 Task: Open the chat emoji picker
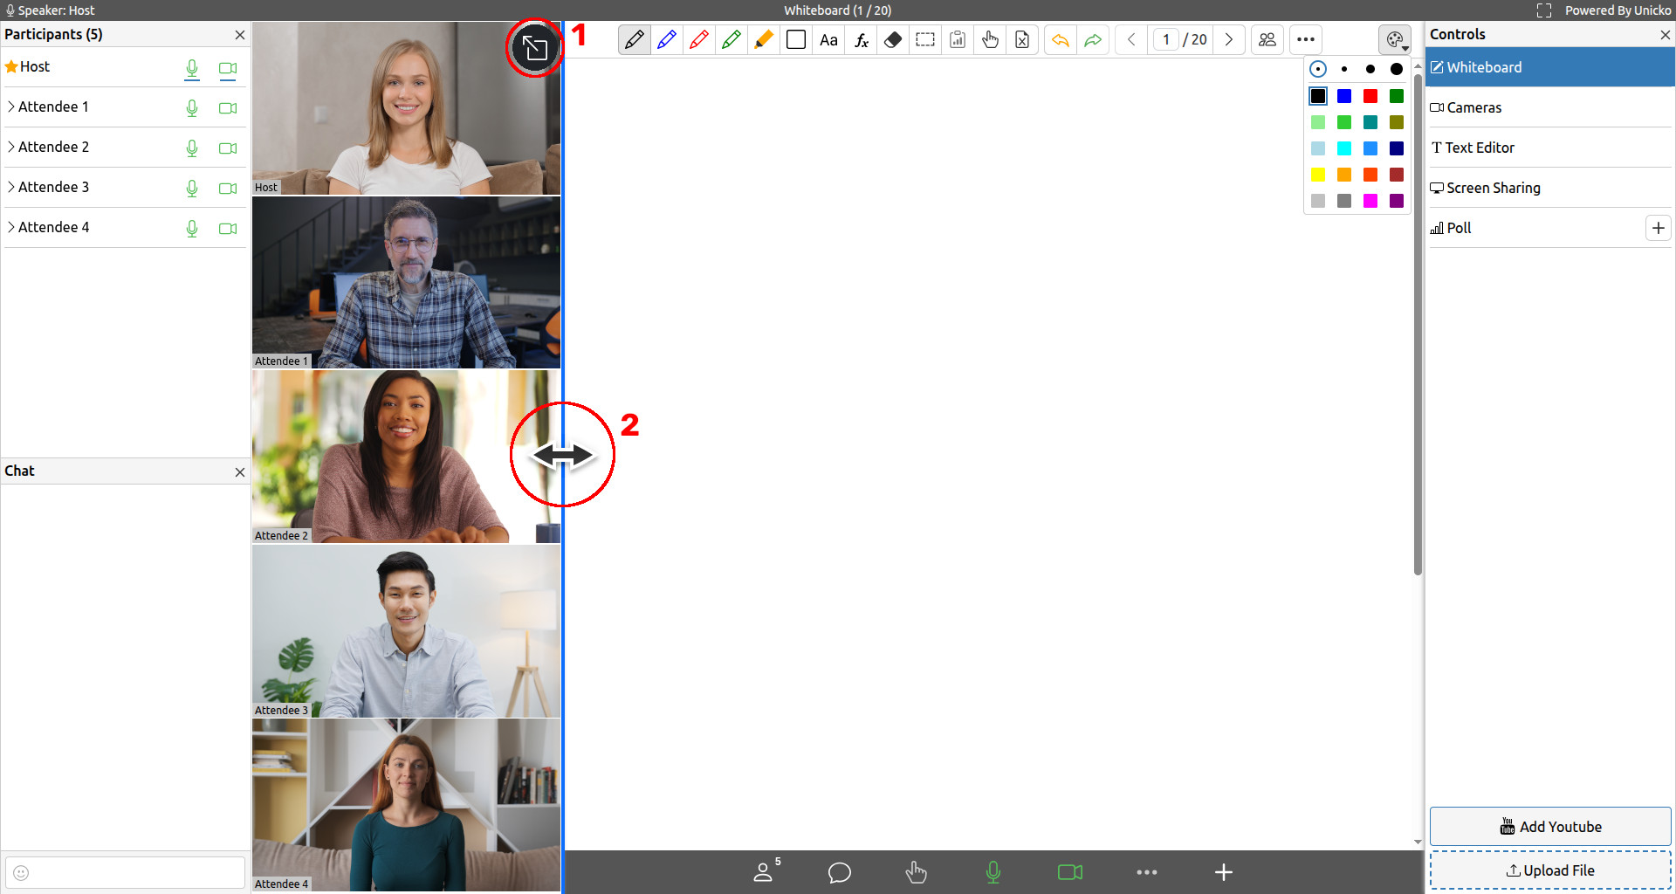pos(22,873)
